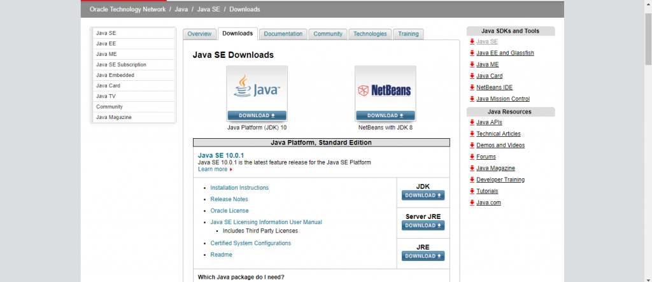Click red download icon beside Tutorials
Image resolution: width=652 pixels, height=282 pixels.
472,192
